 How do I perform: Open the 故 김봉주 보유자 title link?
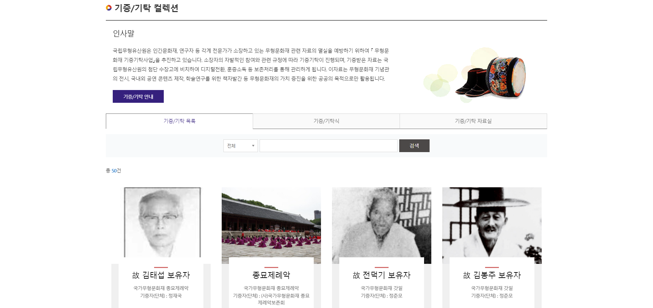[492, 275]
